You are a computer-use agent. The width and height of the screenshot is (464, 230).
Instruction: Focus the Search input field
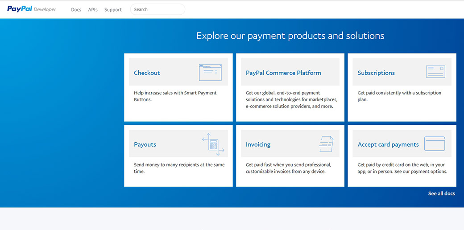click(x=157, y=9)
